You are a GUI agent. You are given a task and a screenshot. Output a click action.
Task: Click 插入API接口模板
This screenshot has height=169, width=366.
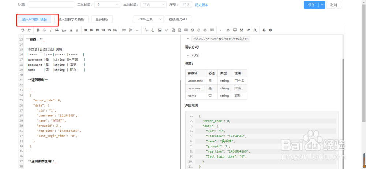pos(34,19)
